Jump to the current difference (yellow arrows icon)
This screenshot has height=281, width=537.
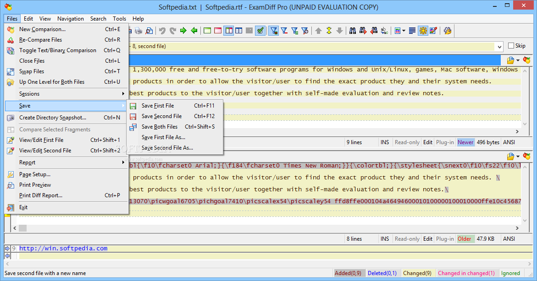(x=329, y=31)
